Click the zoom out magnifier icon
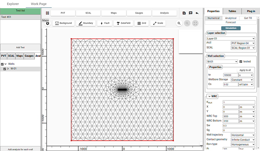Screen dimensions: 260x151 click(x=187, y=23)
